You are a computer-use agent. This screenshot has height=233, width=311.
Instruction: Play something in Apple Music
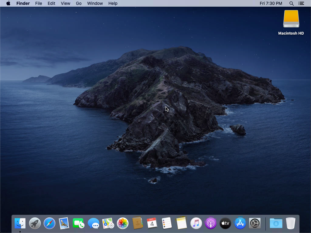[195, 223]
